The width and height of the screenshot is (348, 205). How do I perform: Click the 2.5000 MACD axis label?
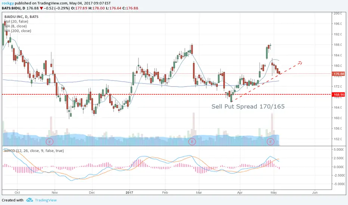click(338, 158)
